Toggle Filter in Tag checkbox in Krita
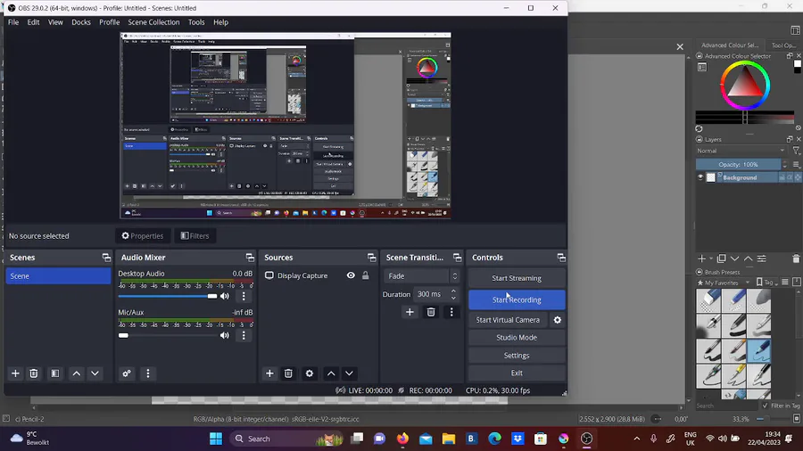Viewport: 803px width, 451px height. (766, 406)
